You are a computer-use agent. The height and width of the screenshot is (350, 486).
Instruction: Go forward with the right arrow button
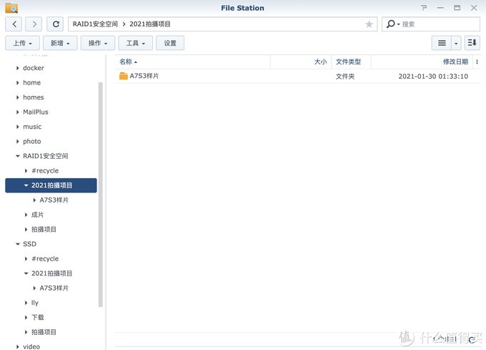(x=34, y=24)
